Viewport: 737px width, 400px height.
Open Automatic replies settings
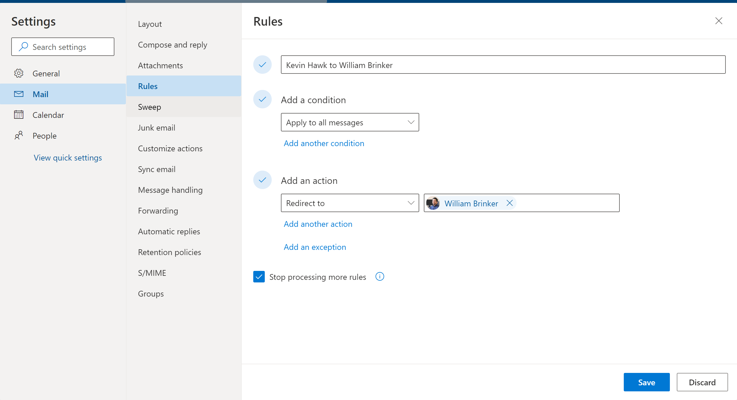coord(184,231)
